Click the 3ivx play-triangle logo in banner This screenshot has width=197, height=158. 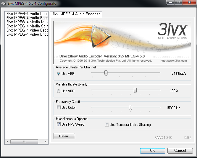(x=101, y=36)
